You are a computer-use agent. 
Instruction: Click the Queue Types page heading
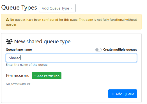[19, 8]
